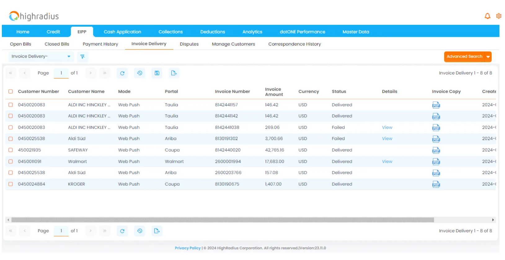505x260 pixels.
Task: Open PDF invoice copy for invoice 8142441157
Action: pos(436,105)
